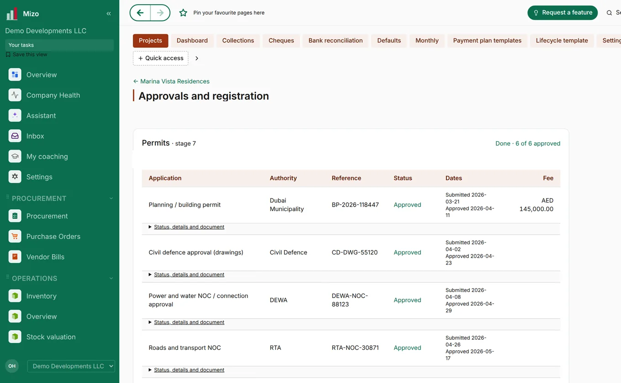The image size is (621, 383).
Task: Click reference BP-2026-118447
Action: pos(355,205)
